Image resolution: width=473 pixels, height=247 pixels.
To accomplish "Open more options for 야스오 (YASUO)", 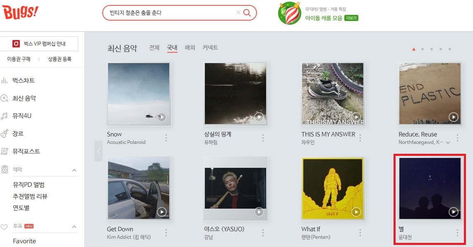I will (263, 233).
